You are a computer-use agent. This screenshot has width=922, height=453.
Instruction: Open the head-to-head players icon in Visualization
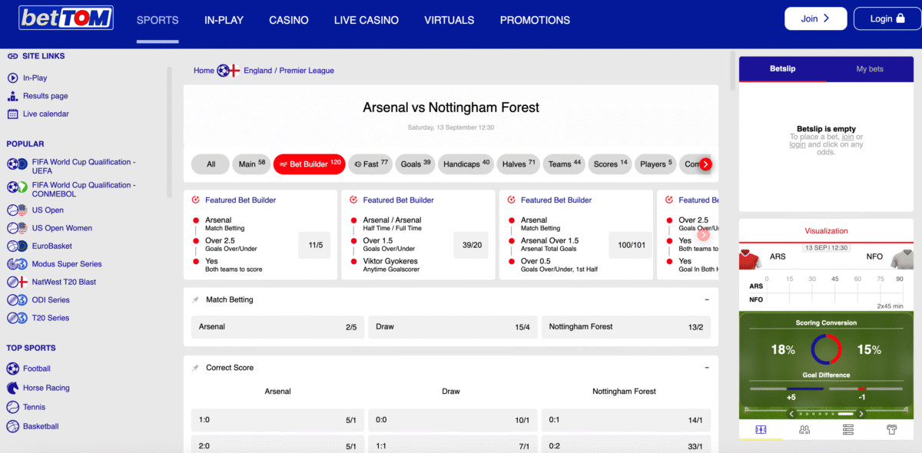coord(804,430)
